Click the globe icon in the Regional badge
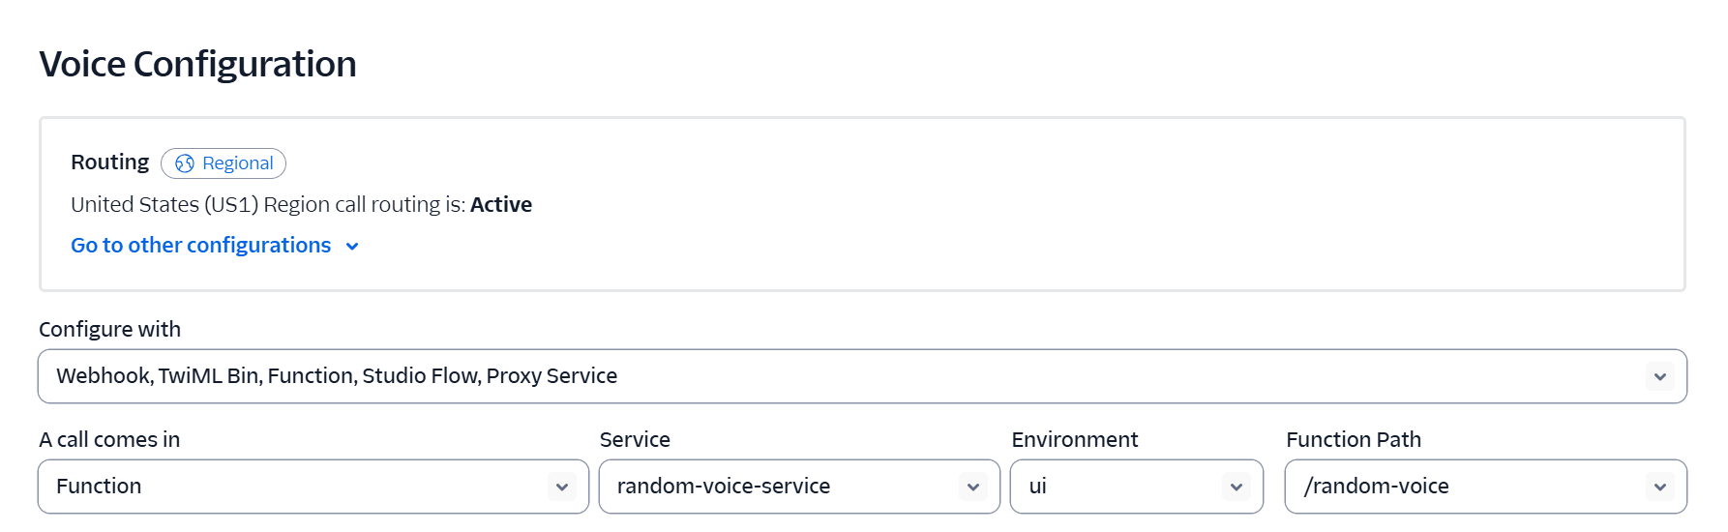1728x532 pixels. pyautogui.click(x=185, y=163)
